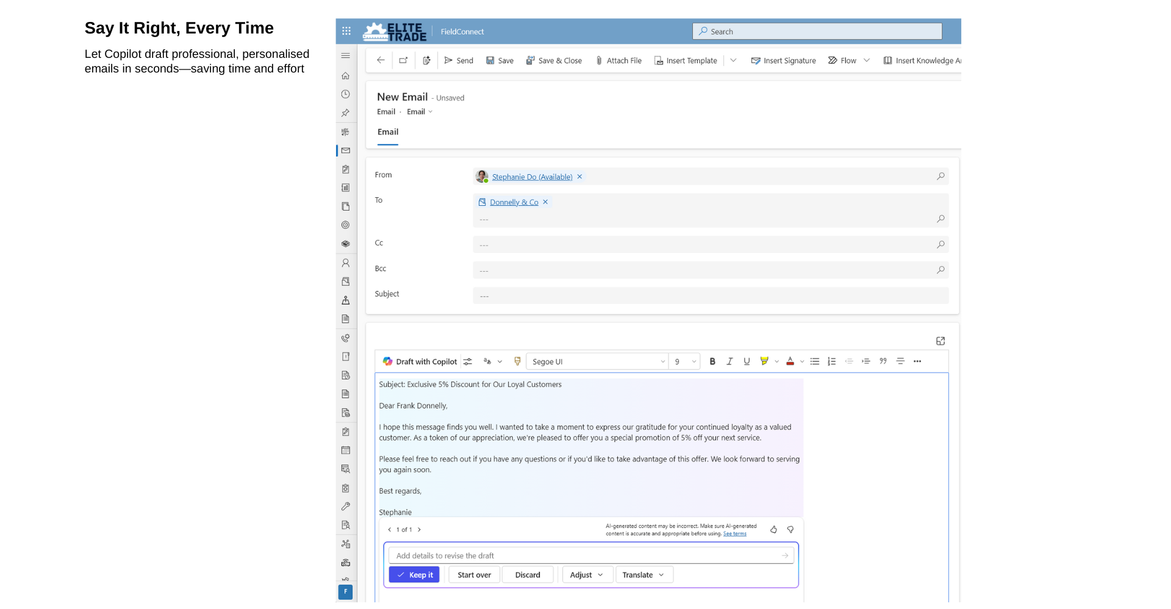
Task: Click Save & Close
Action: 554,60
